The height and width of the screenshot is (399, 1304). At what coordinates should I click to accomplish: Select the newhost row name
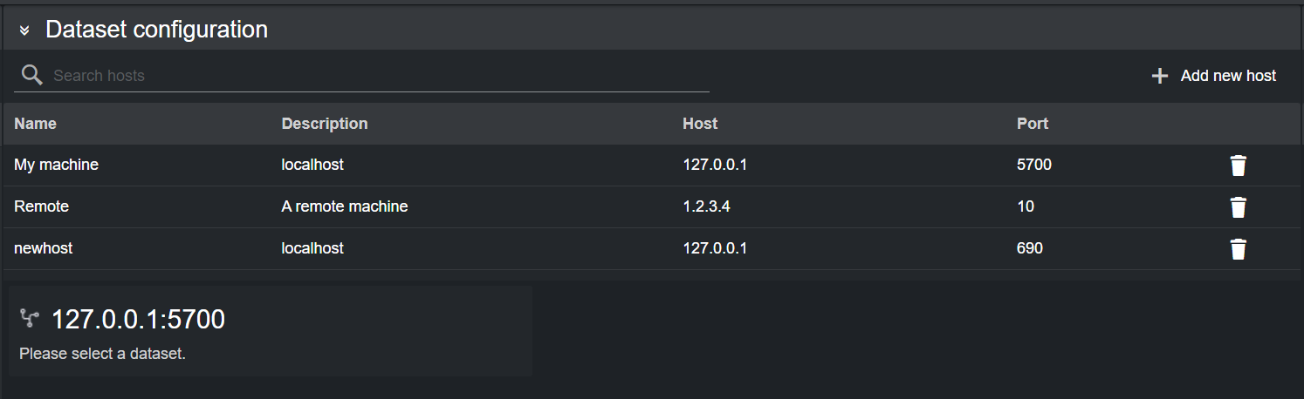click(x=44, y=248)
